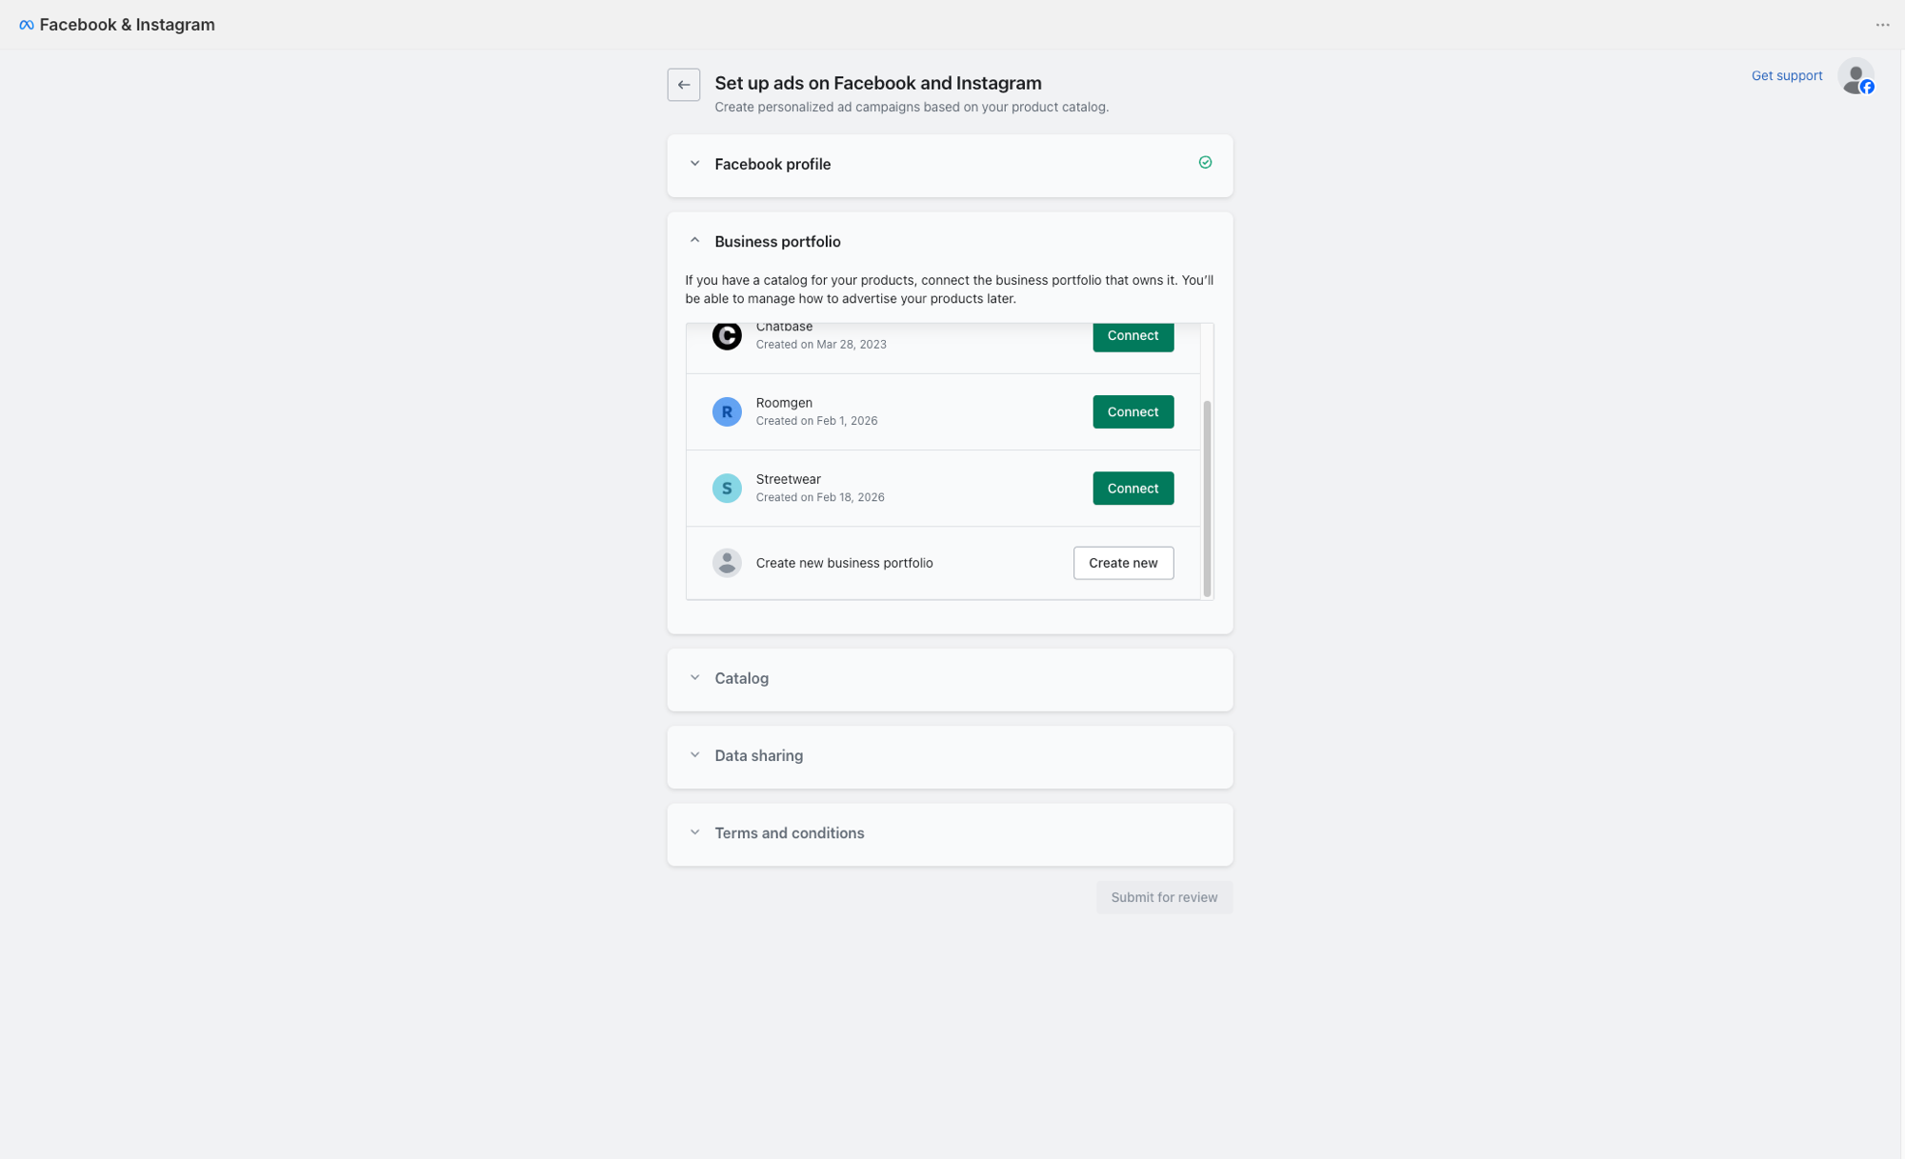1905x1159 pixels.
Task: Click the Business portfolio heading text
Action: click(x=777, y=242)
